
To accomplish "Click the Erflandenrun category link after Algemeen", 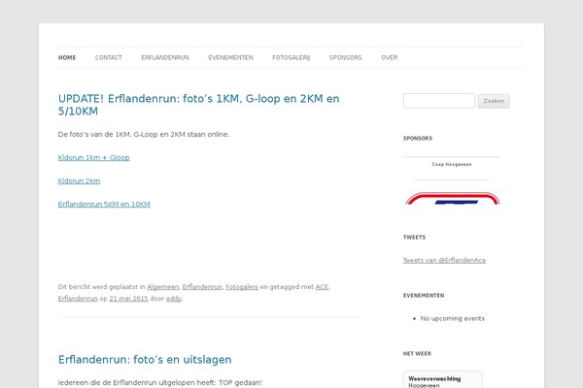I will coord(202,287).
